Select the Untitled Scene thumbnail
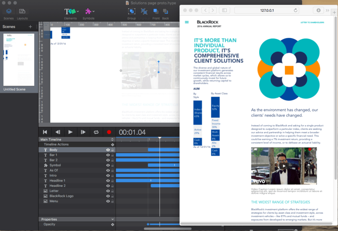 (19, 59)
